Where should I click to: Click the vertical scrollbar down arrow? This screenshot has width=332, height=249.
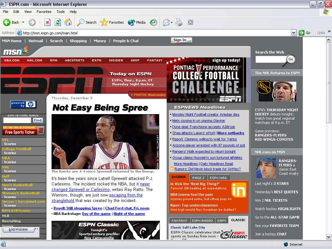pos(329,237)
